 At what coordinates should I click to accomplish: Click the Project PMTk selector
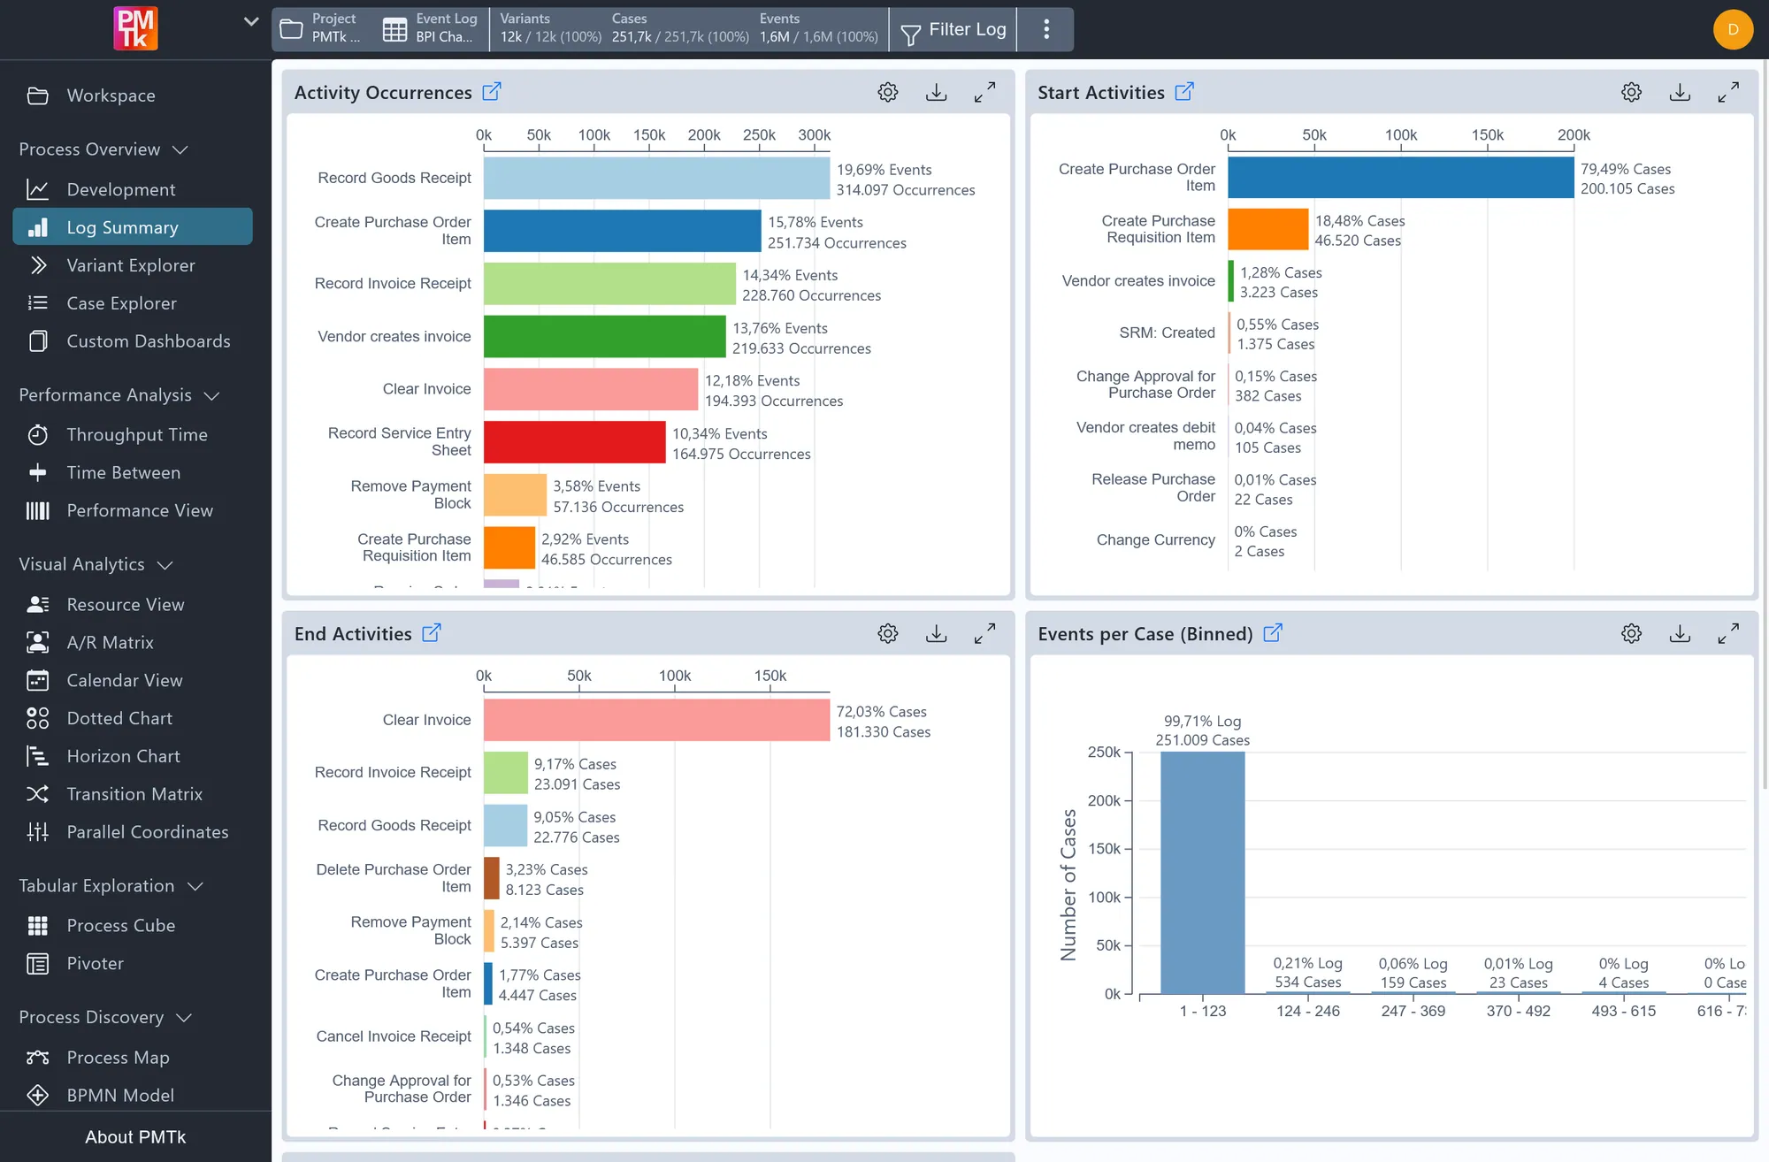point(321,28)
